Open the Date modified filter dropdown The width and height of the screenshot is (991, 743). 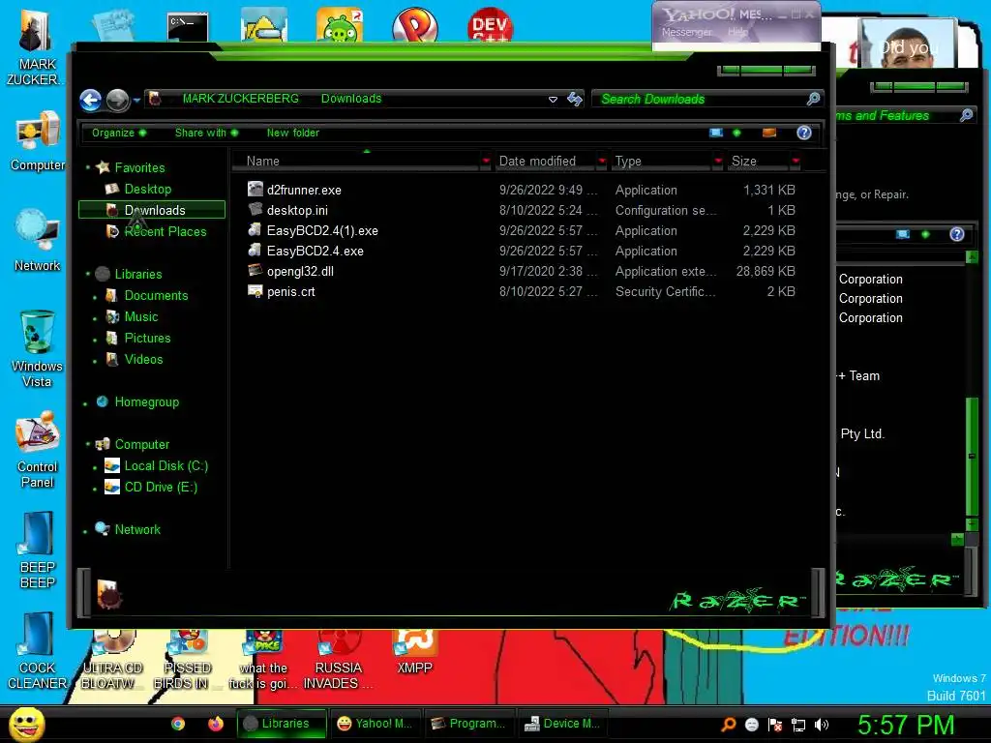602,162
